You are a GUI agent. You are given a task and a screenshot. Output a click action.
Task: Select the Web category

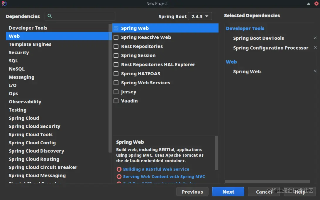tap(57, 36)
